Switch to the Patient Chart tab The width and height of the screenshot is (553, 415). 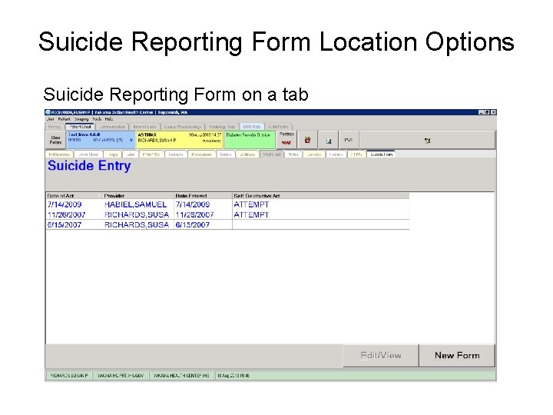click(80, 126)
